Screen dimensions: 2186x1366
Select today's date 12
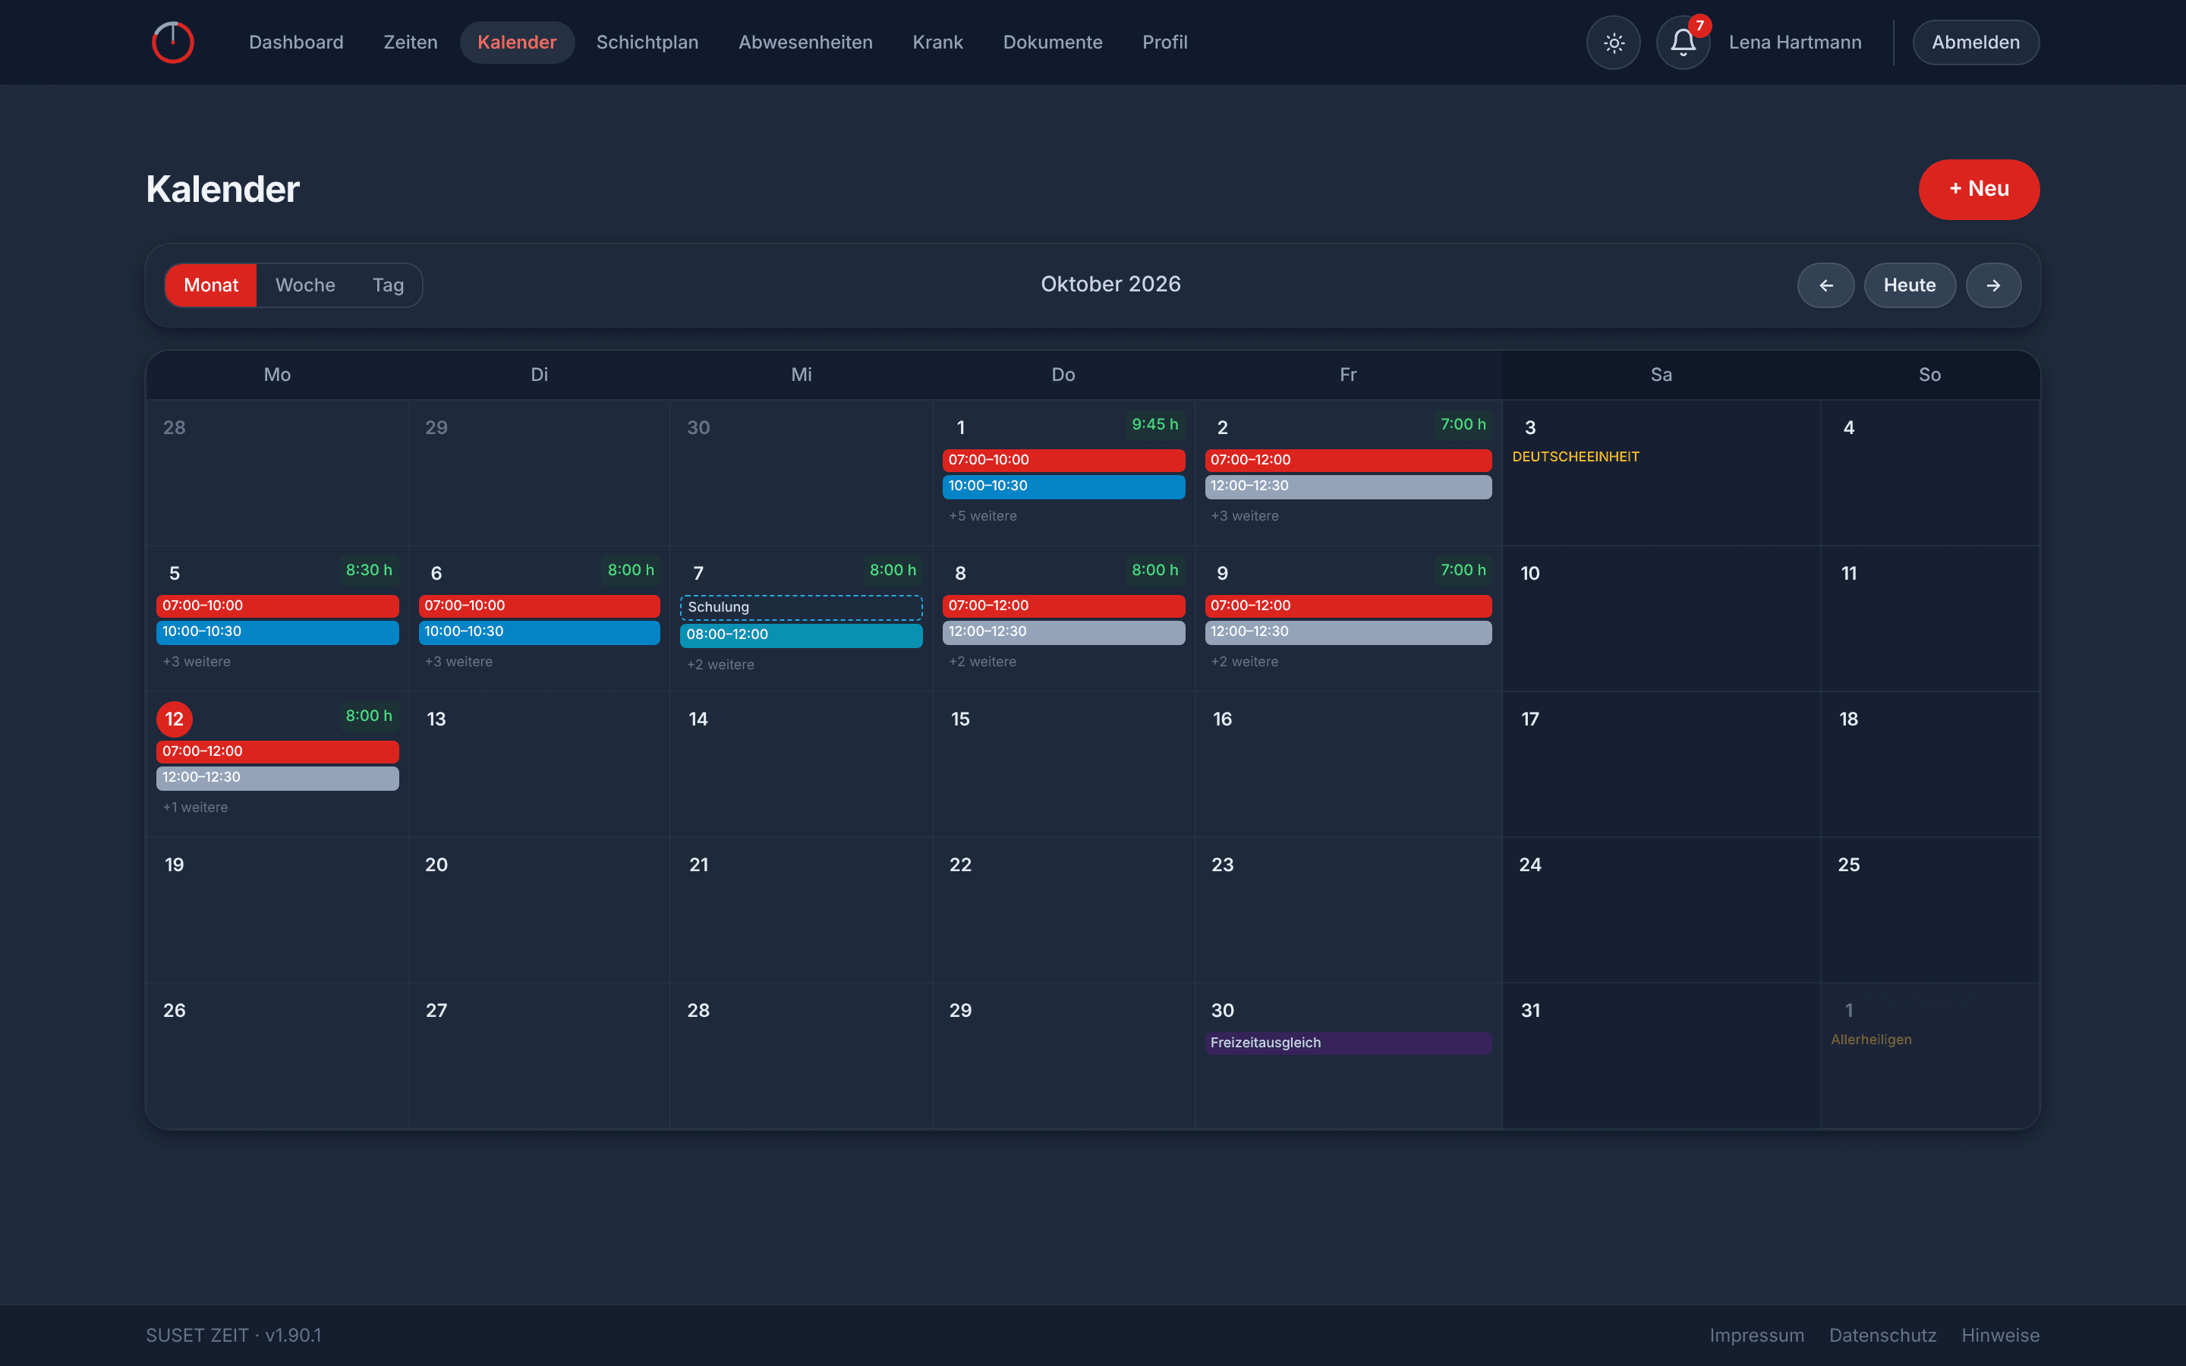coord(175,719)
